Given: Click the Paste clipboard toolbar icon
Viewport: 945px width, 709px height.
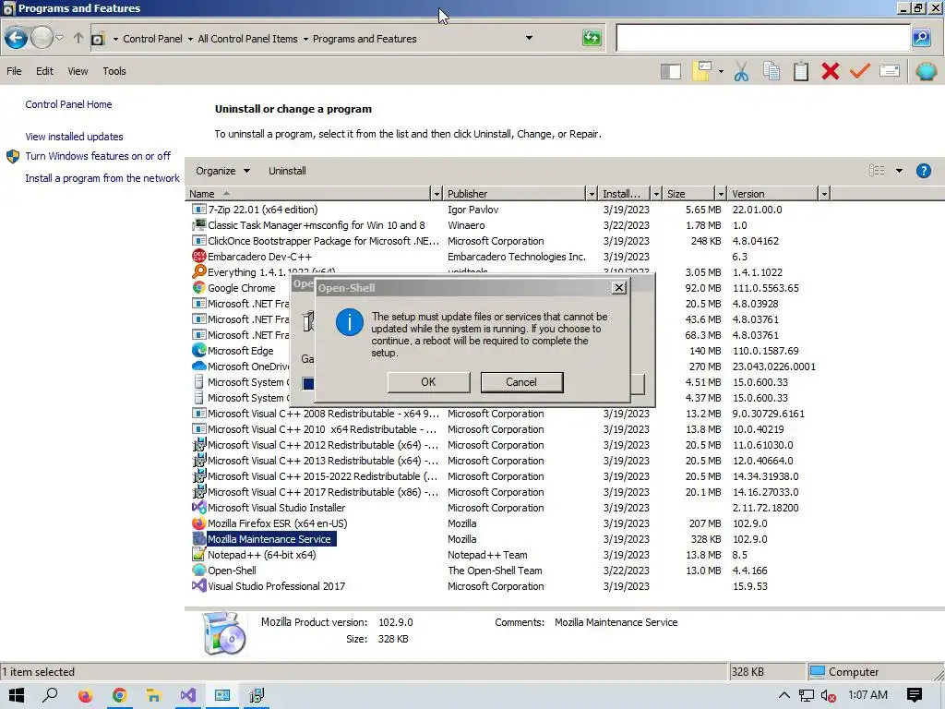Looking at the screenshot, I should pyautogui.click(x=801, y=72).
